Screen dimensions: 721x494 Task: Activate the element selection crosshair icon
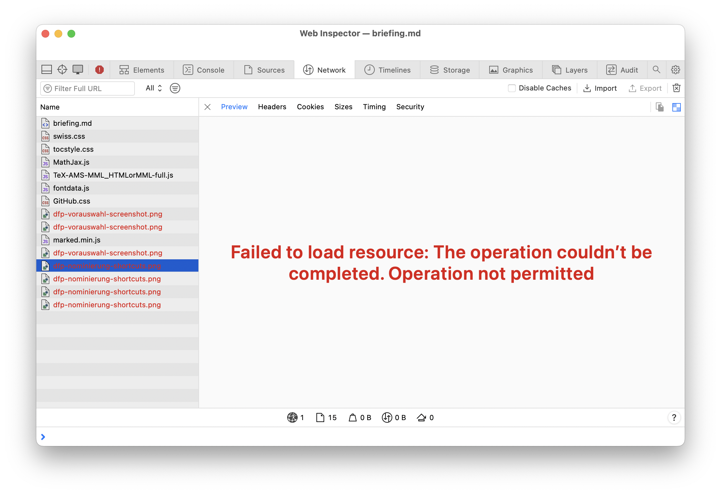[62, 70]
